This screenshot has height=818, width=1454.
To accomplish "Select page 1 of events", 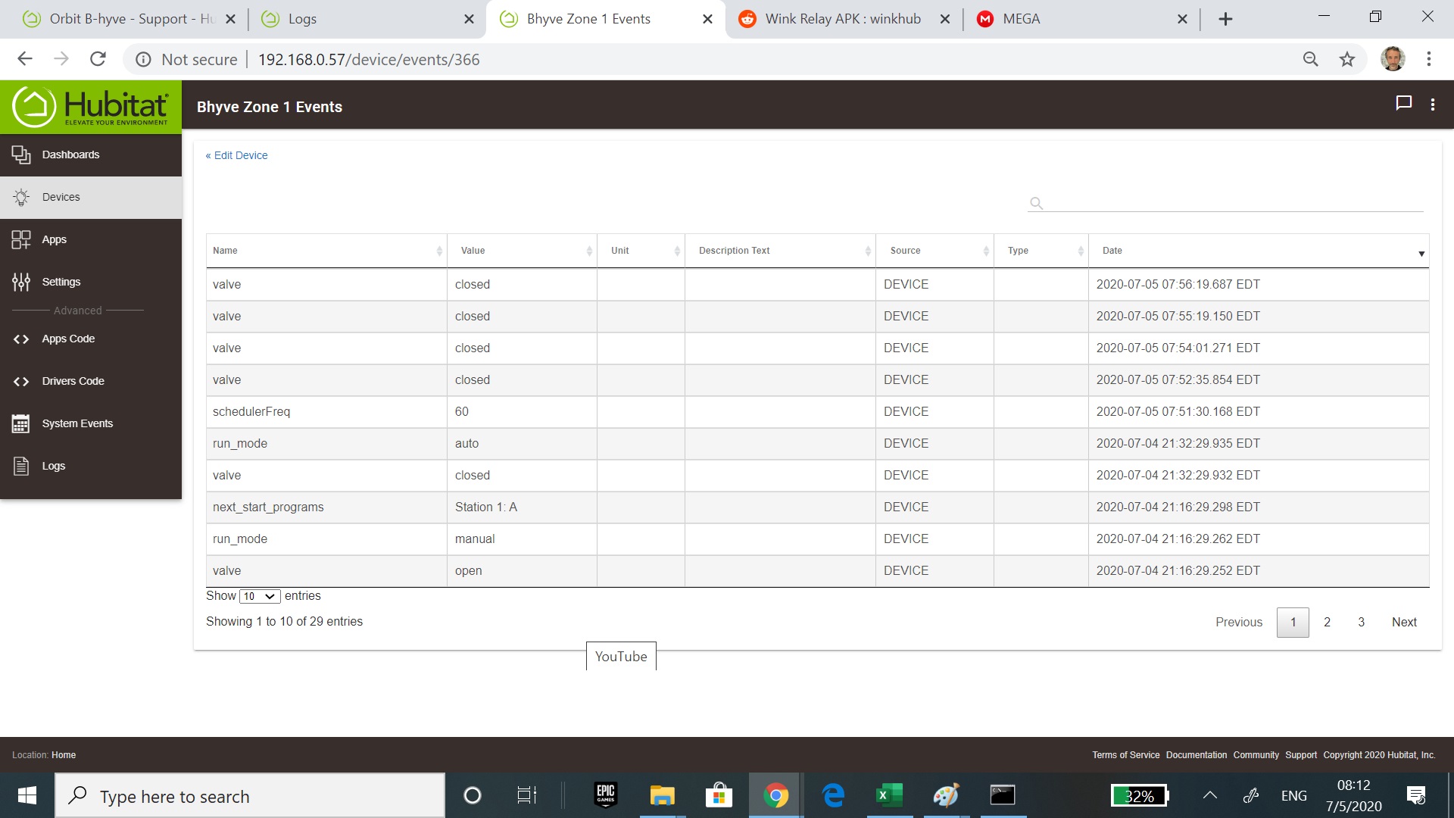I will (1293, 622).
